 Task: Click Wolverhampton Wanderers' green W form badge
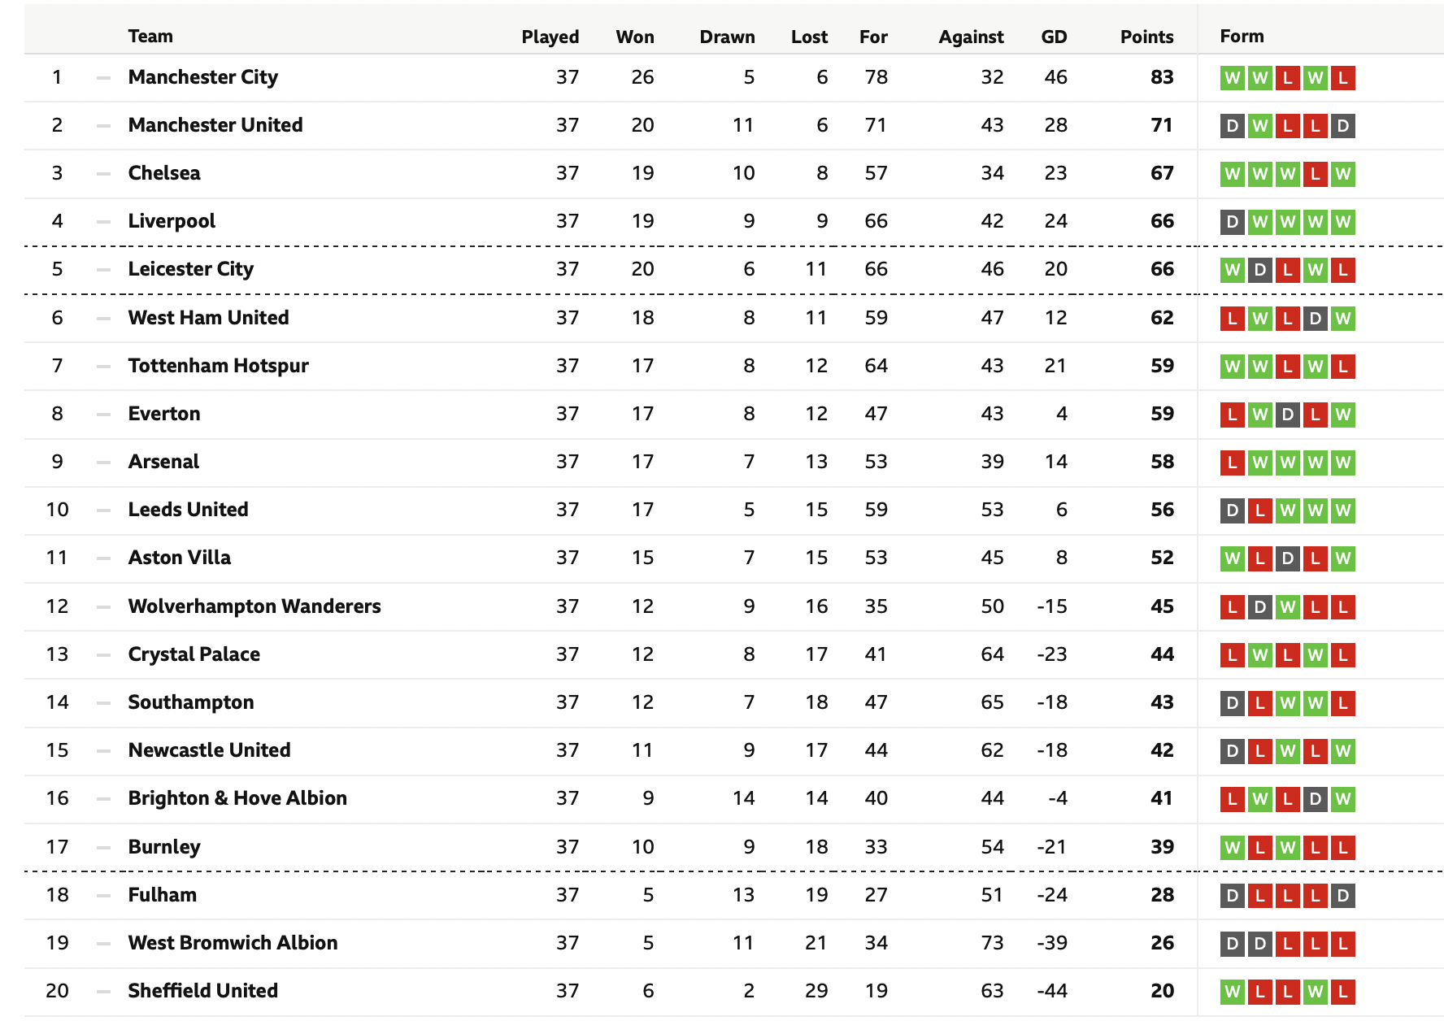pos(1288,607)
